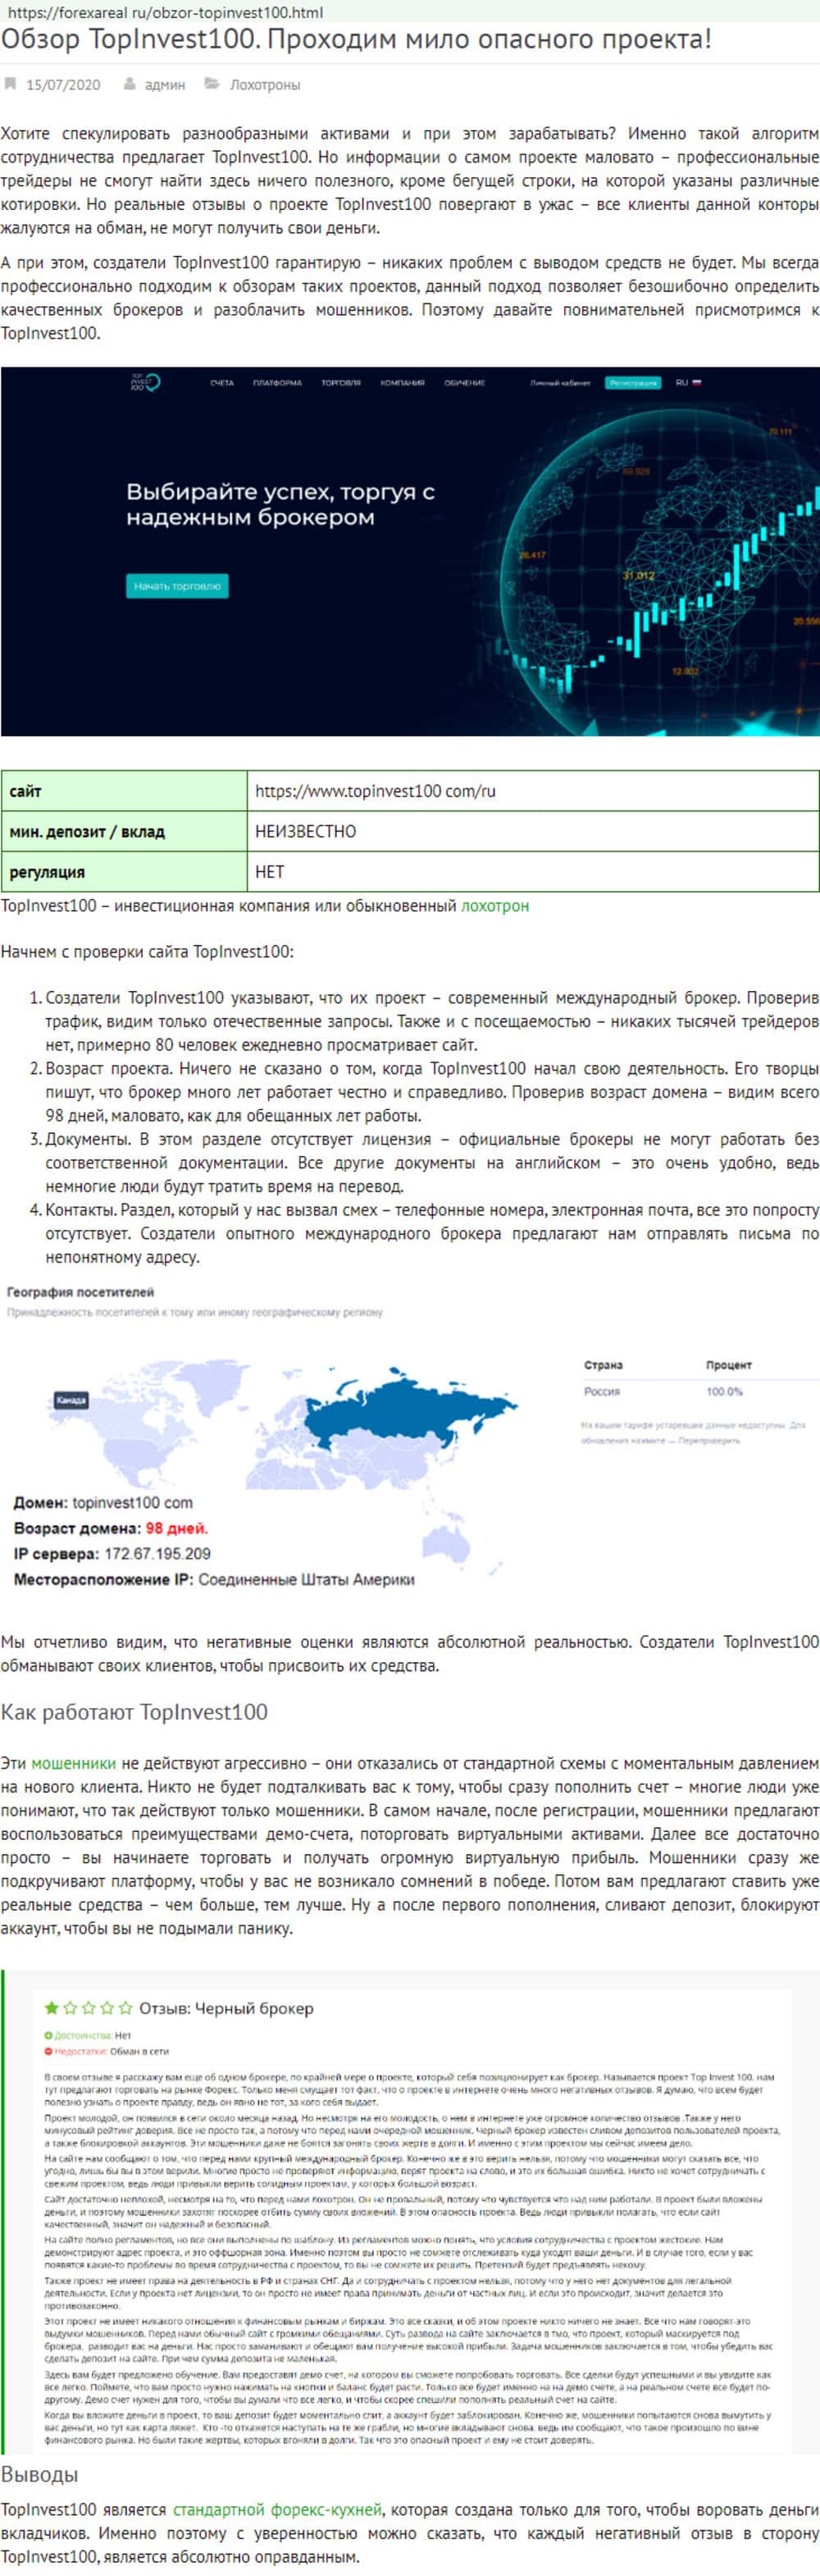Click the topinvest100 site URL cell
This screenshot has width=820, height=2576.
(533, 791)
